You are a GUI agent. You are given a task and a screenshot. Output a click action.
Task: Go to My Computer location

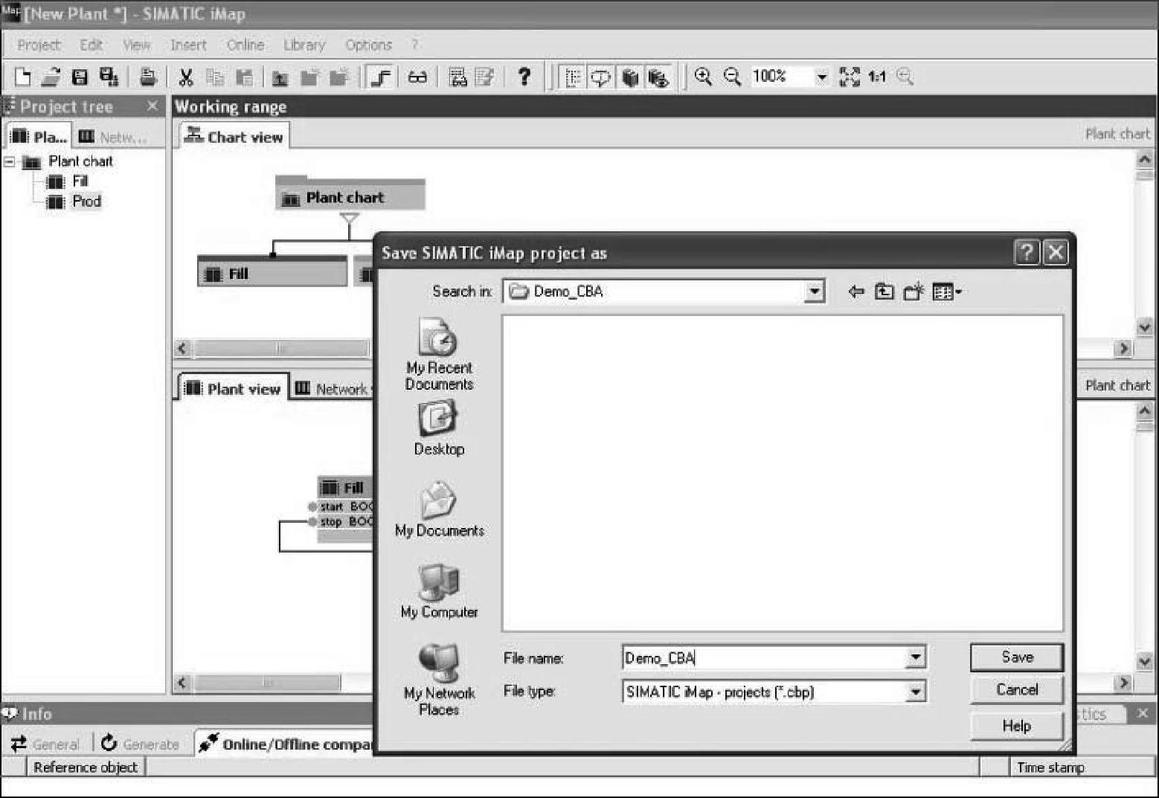[x=439, y=591]
